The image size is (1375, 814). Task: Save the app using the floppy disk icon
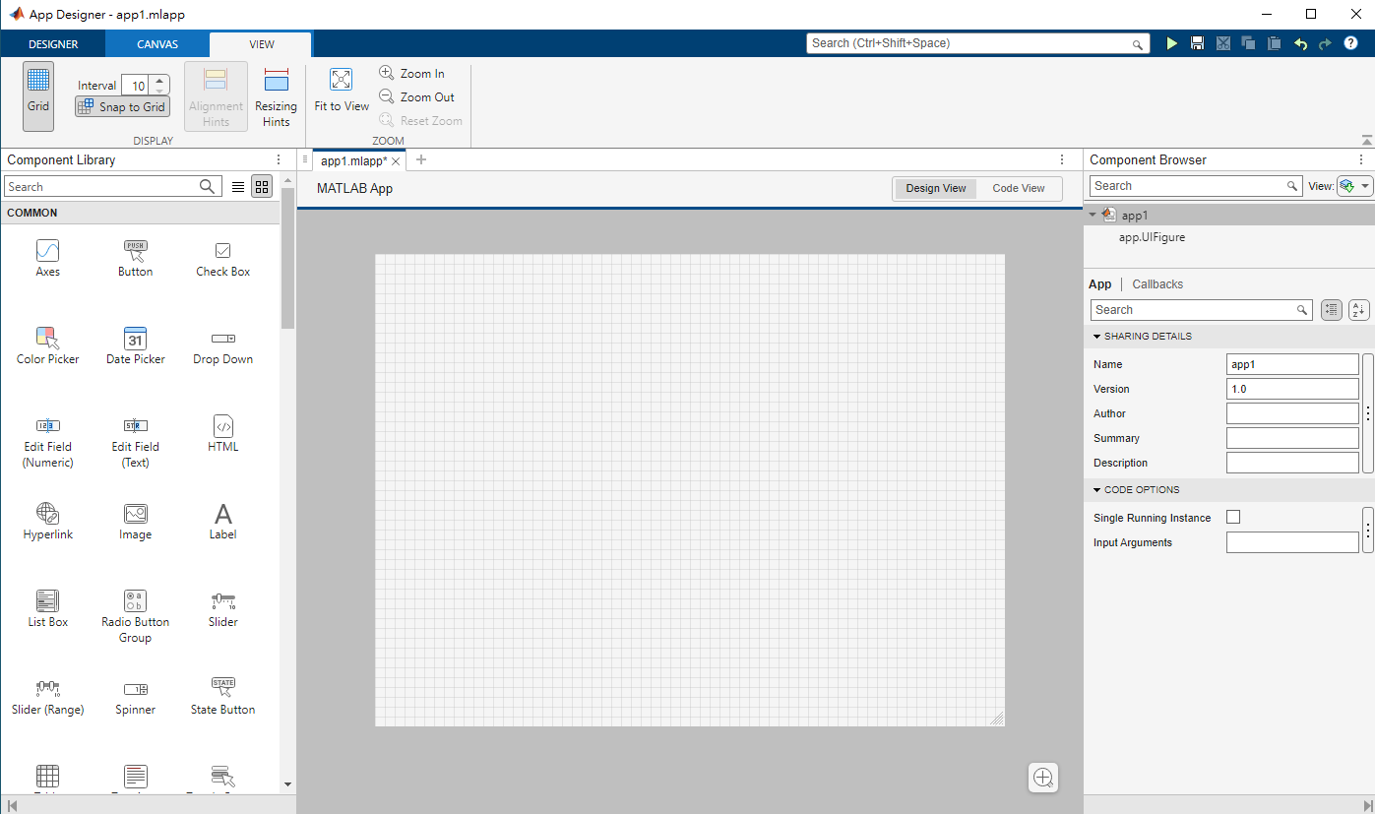(1197, 43)
